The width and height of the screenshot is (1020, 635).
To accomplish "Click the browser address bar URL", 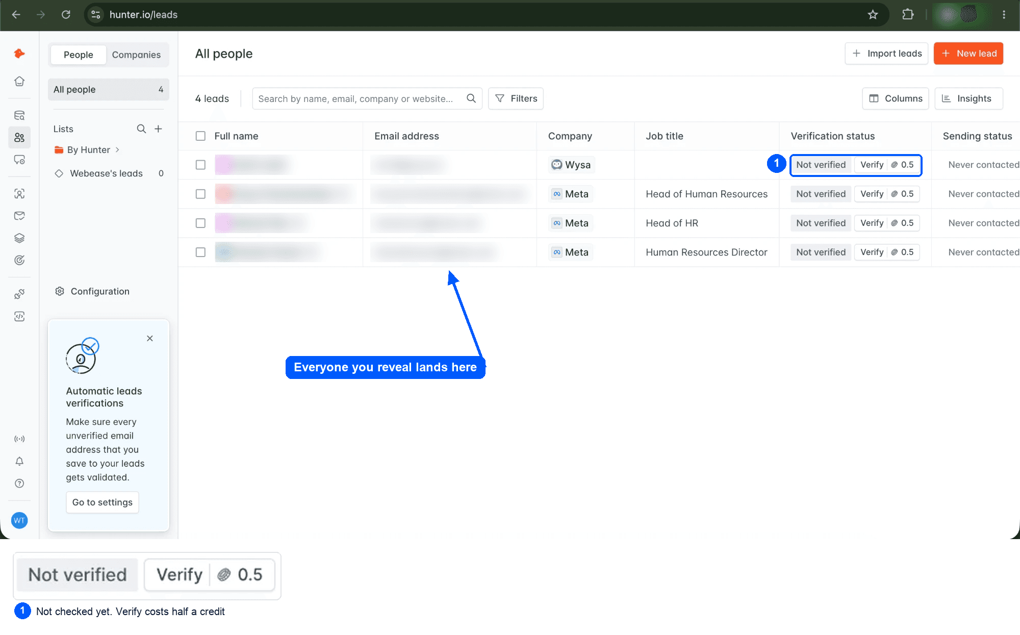I will tap(143, 15).
